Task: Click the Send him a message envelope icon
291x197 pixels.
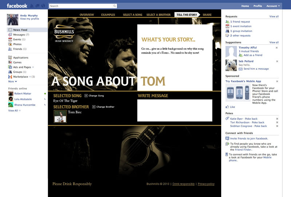Action: (240, 69)
